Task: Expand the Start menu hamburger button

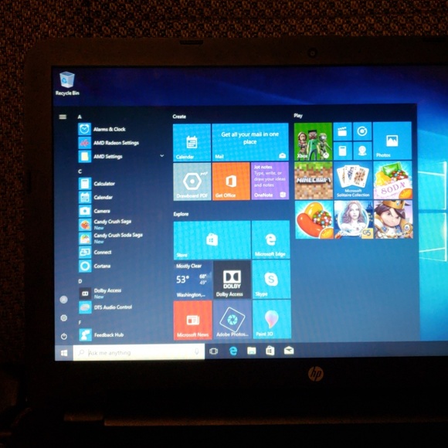Action: coord(63,117)
